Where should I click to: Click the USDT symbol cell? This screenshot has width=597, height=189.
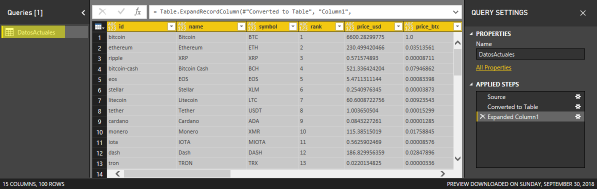[x=272, y=110]
